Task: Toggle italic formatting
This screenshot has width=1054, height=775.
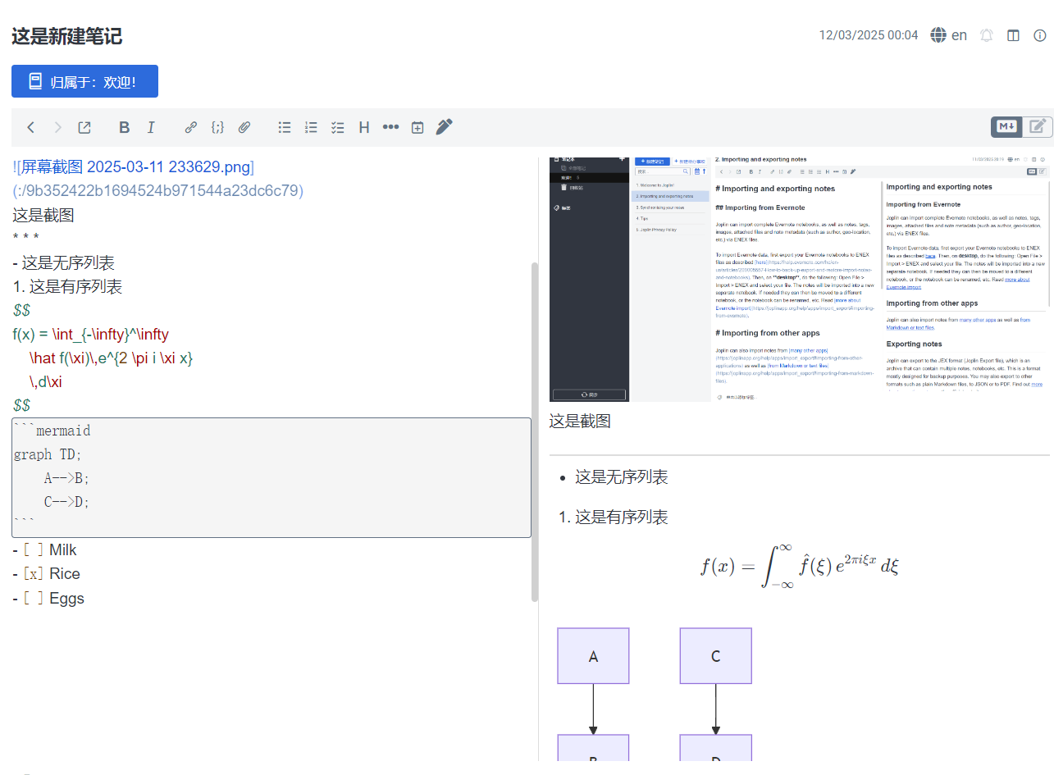Action: tap(151, 127)
